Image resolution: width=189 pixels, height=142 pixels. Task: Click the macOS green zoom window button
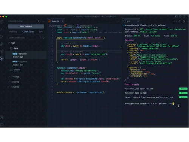[x=6, y=17]
